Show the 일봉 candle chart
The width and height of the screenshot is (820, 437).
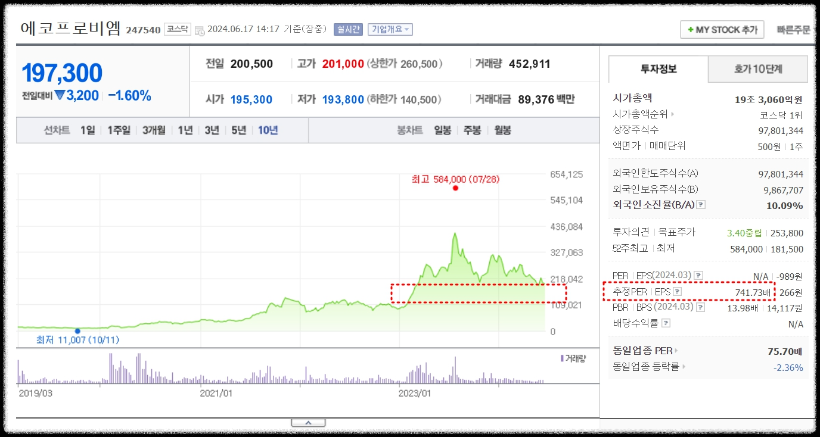pyautogui.click(x=443, y=130)
